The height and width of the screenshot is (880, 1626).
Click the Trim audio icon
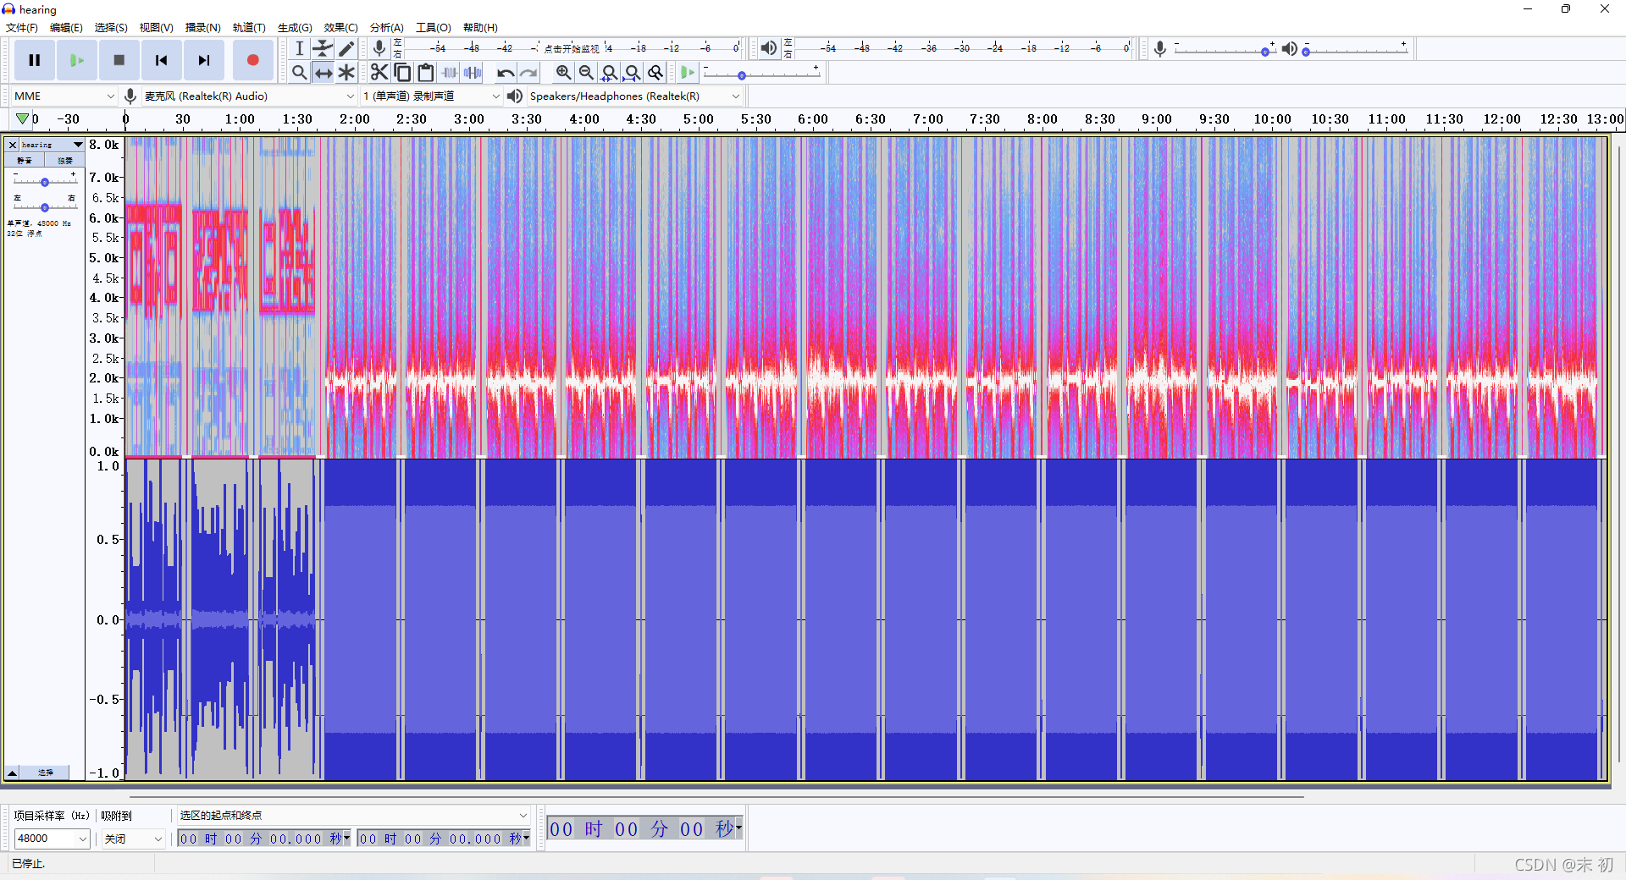click(450, 73)
